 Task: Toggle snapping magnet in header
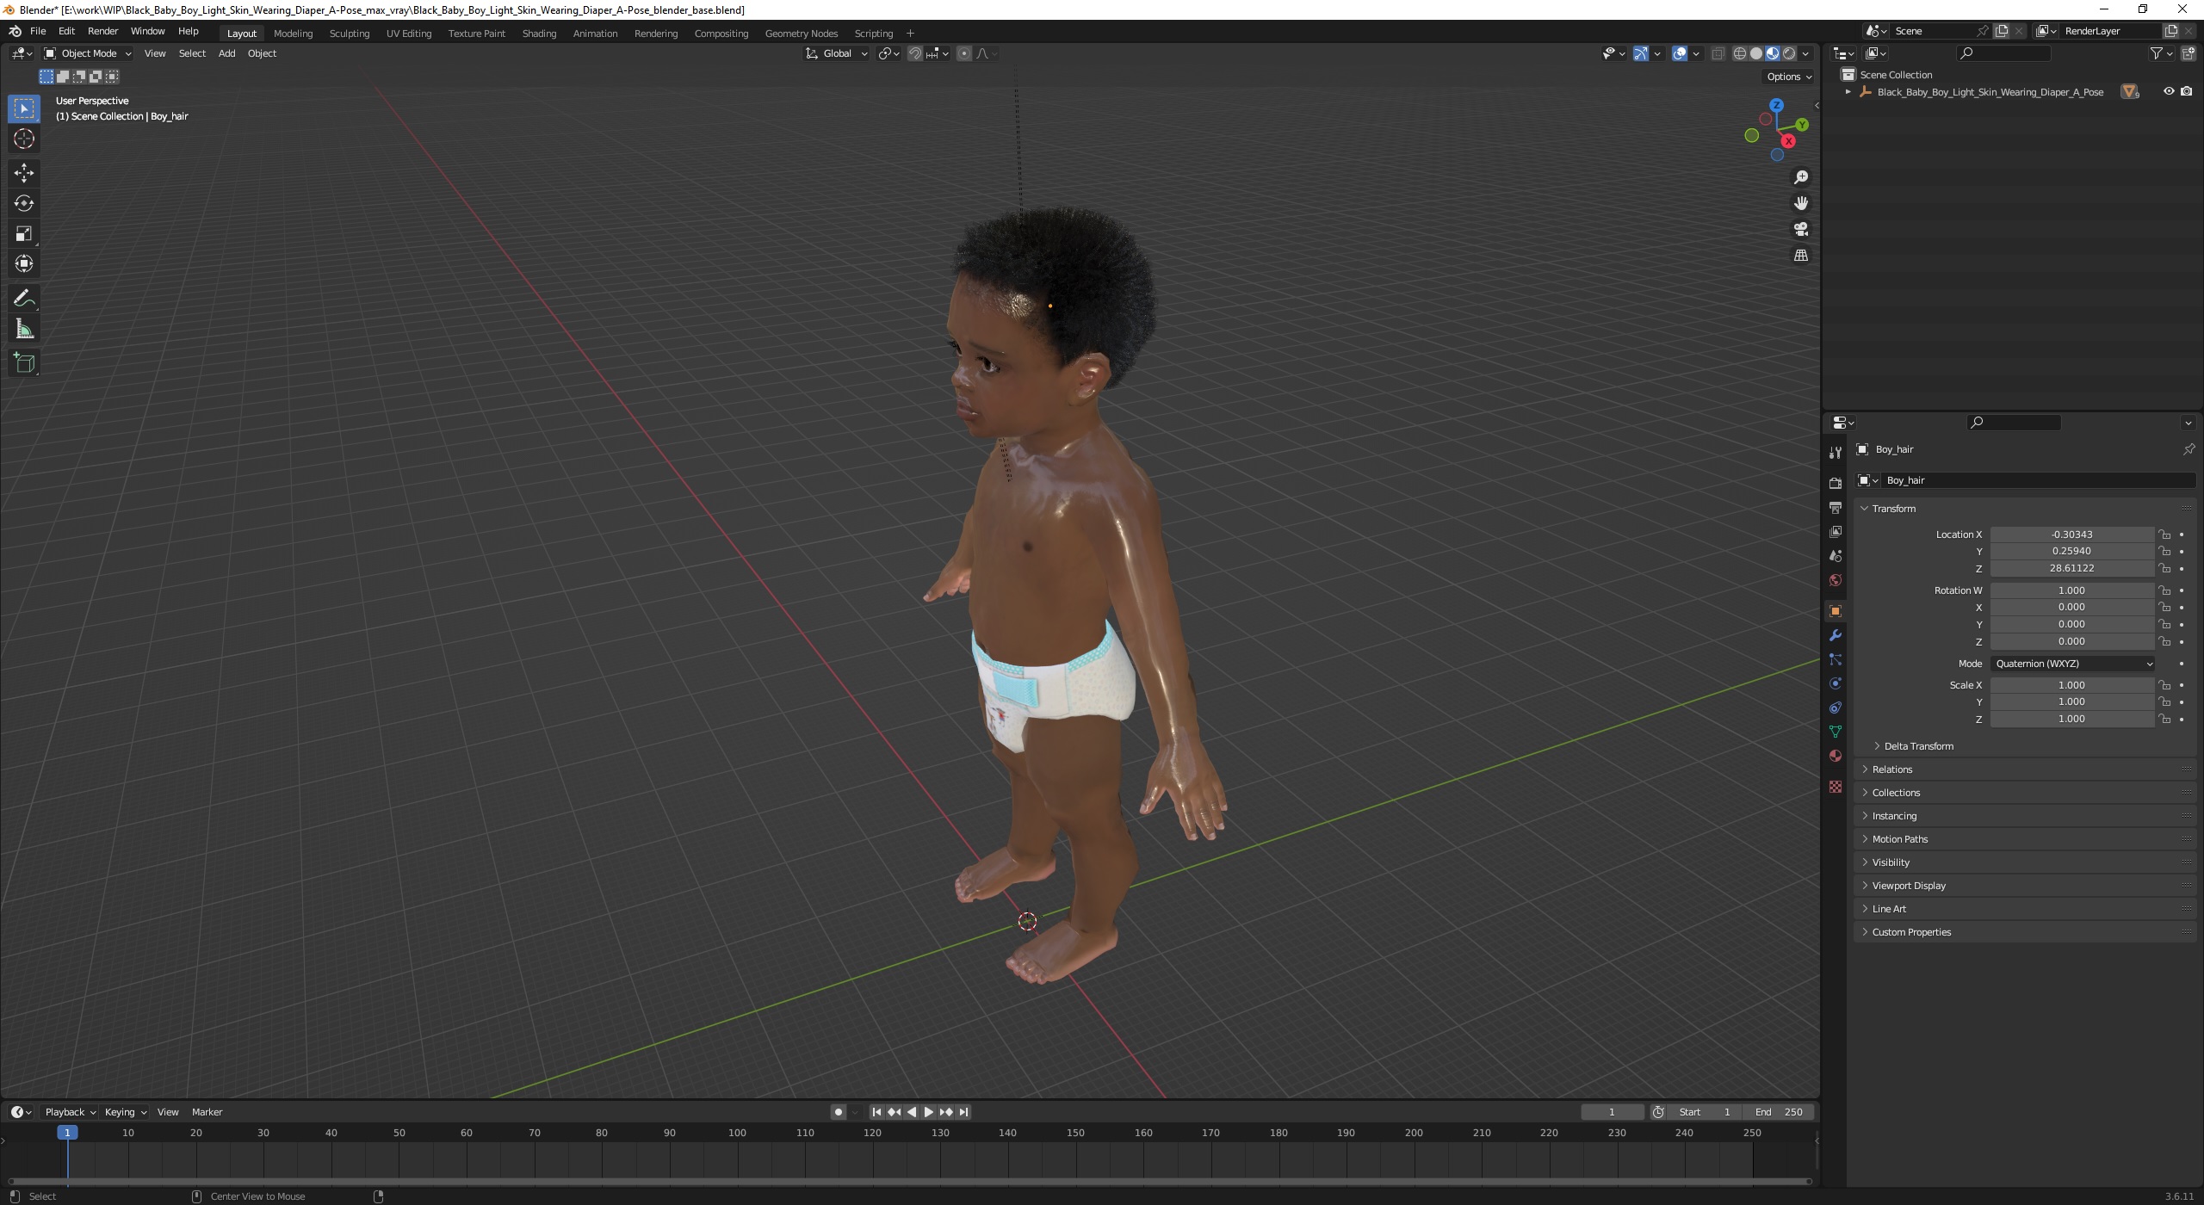[x=915, y=53]
